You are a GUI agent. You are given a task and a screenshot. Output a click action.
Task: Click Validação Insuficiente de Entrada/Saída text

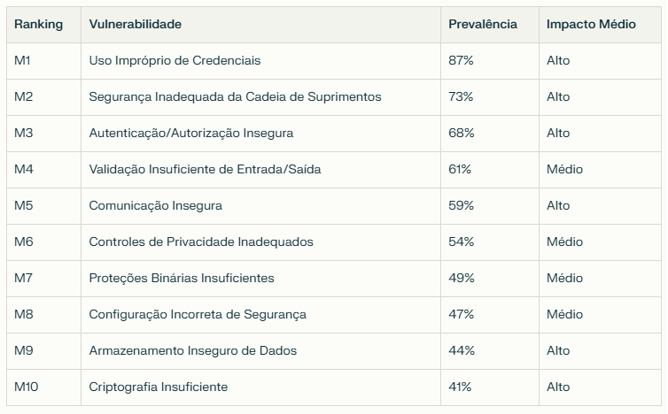205,169
